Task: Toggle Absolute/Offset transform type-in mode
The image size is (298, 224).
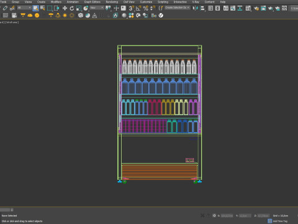Action: pyautogui.click(x=214, y=216)
